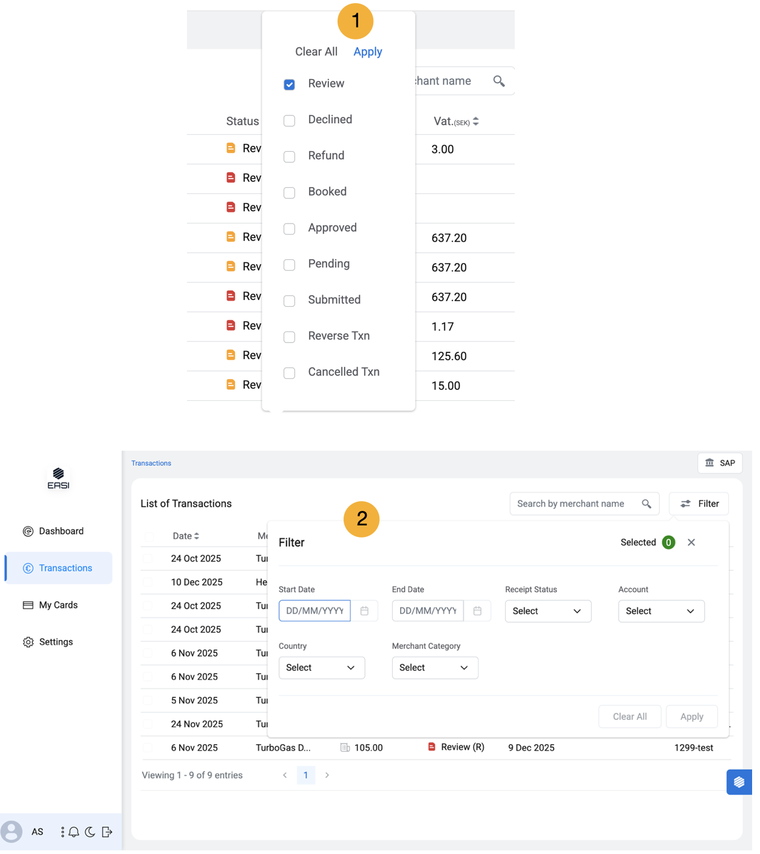Open the End Date calendar picker icon
760x854 pixels.
(x=477, y=611)
